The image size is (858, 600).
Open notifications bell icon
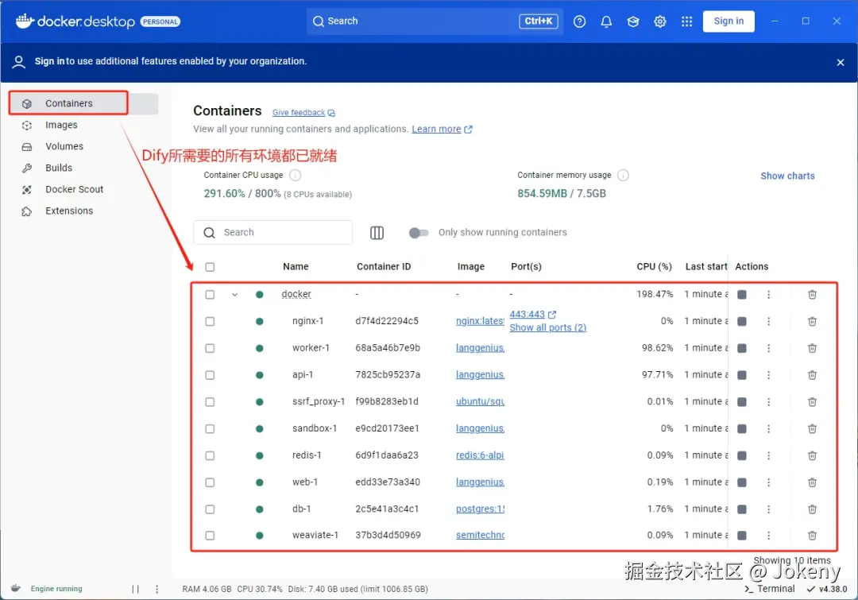[x=606, y=21]
